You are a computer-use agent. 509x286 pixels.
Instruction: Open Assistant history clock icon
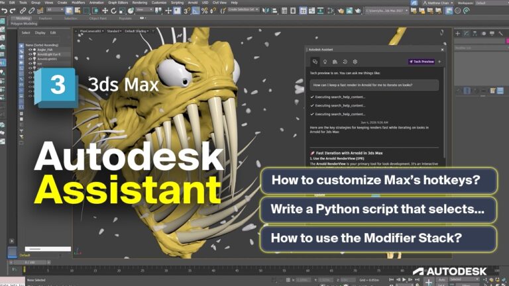(x=345, y=62)
